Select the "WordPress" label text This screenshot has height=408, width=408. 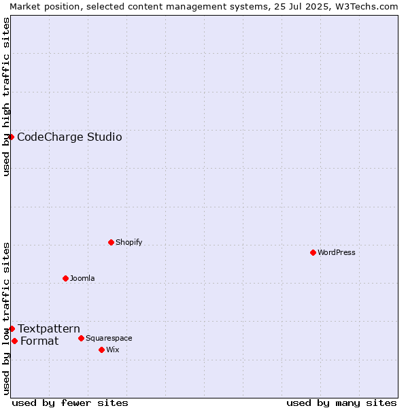click(337, 252)
